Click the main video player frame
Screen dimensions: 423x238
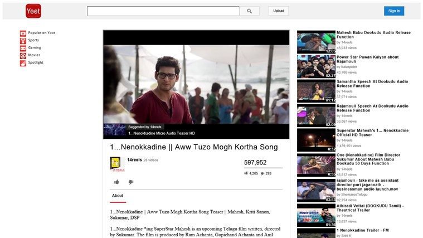(x=196, y=85)
